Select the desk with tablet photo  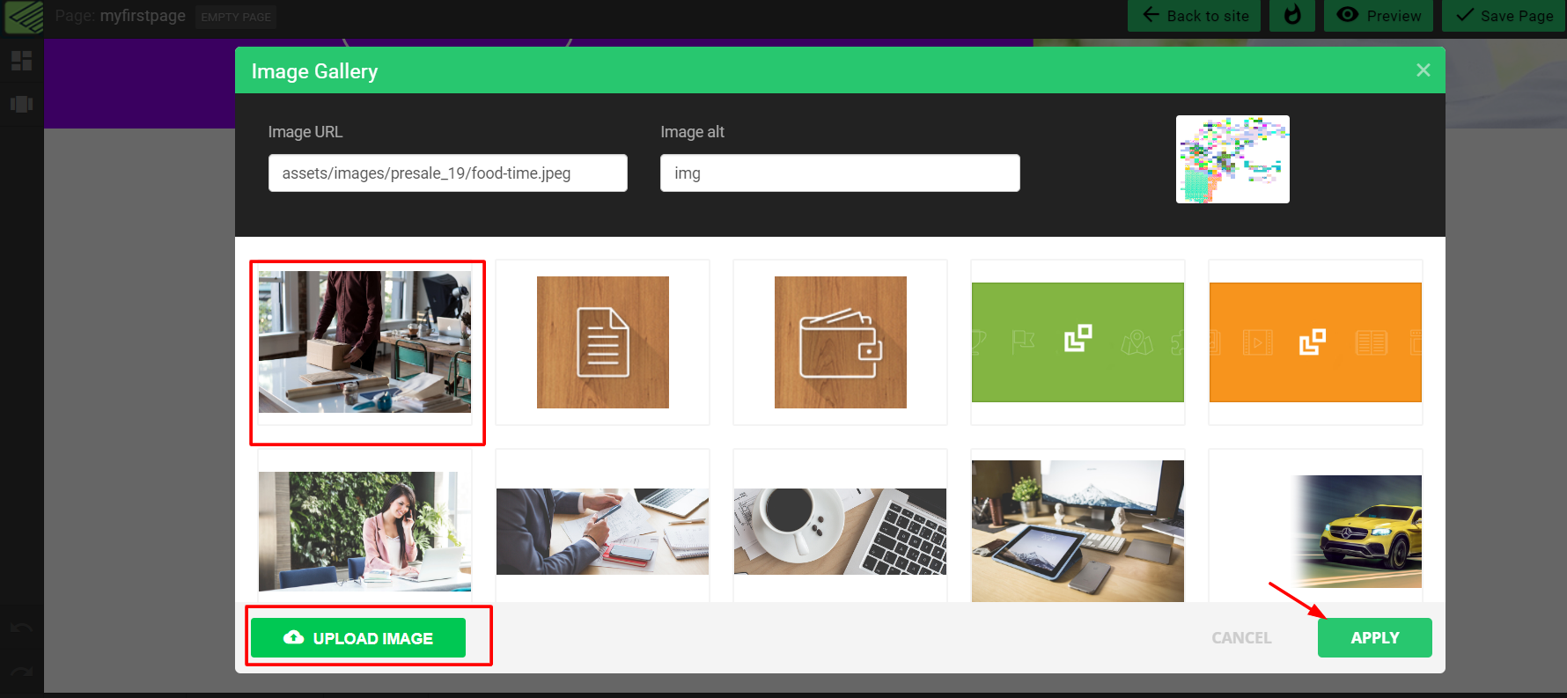1078,532
